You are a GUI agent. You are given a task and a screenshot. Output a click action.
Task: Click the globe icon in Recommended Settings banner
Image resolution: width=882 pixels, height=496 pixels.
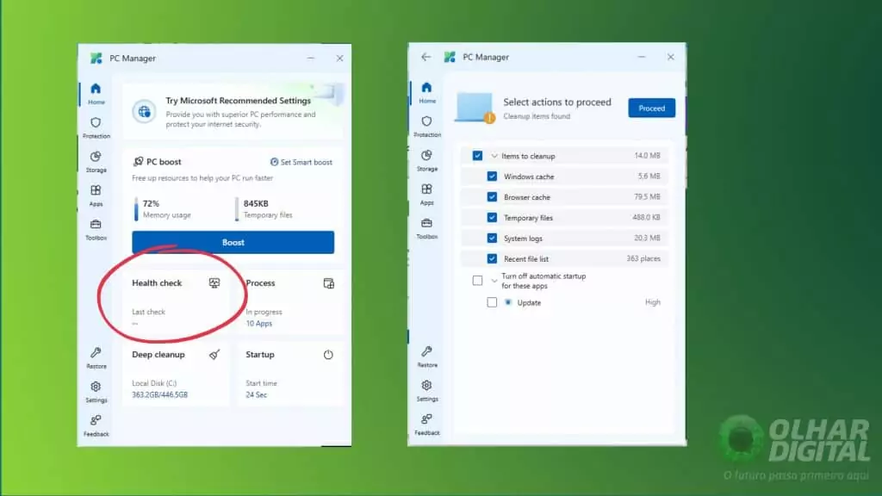pos(145,111)
